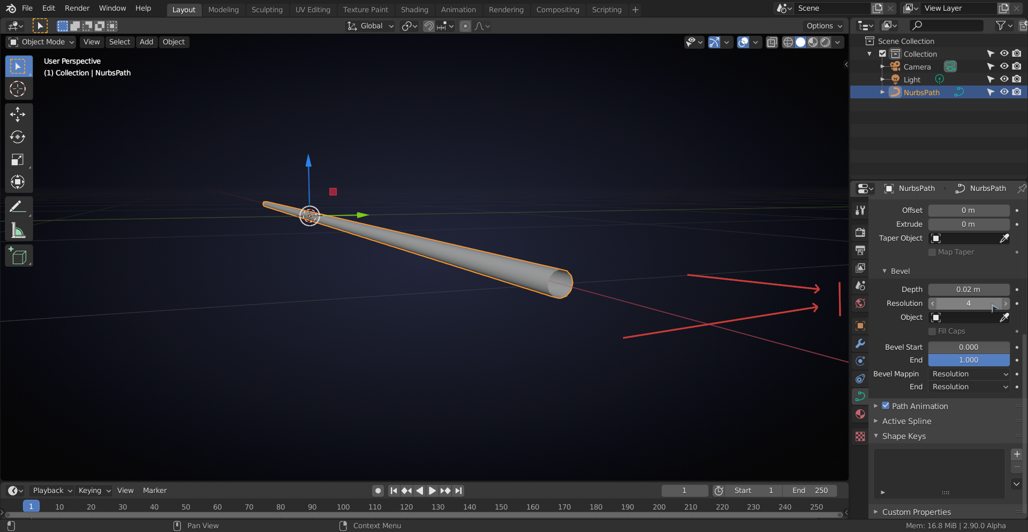This screenshot has height=532, width=1028.
Task: Switch to the Shading workspace tab
Action: [x=414, y=9]
